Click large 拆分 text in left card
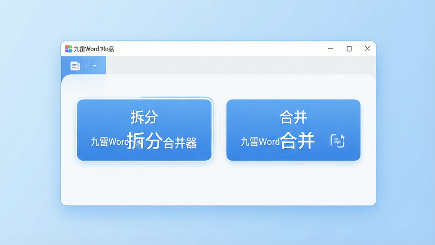Viewport: 435px width, 245px height. tap(144, 141)
